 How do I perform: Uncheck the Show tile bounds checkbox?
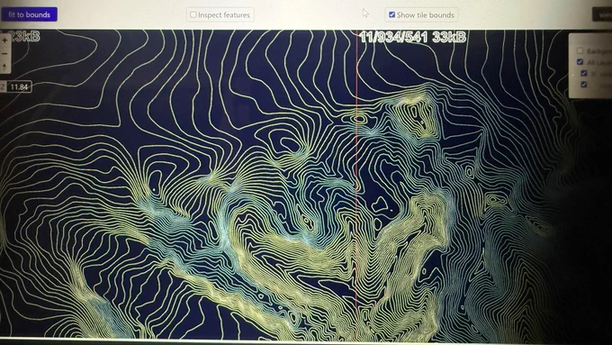(391, 14)
